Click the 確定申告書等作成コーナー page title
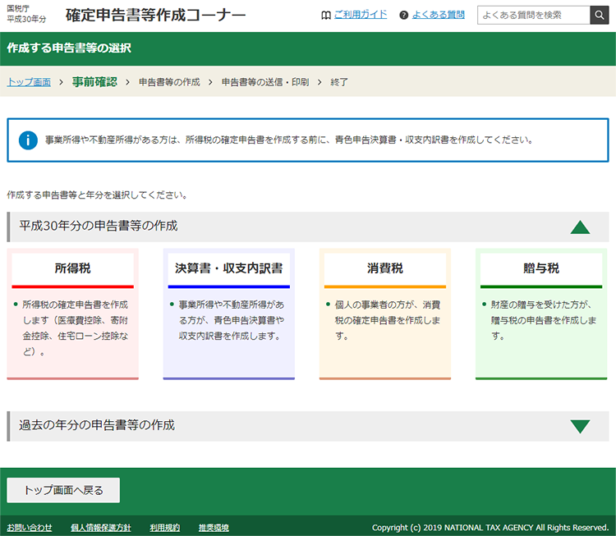 tap(155, 15)
